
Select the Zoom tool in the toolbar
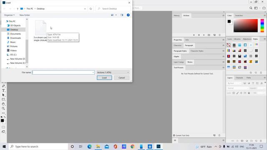click(x=3, y=108)
